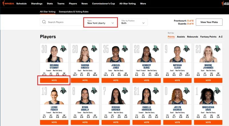Vote for Nyara Sabally
229x126 pixels.
pyautogui.click(x=85, y=122)
